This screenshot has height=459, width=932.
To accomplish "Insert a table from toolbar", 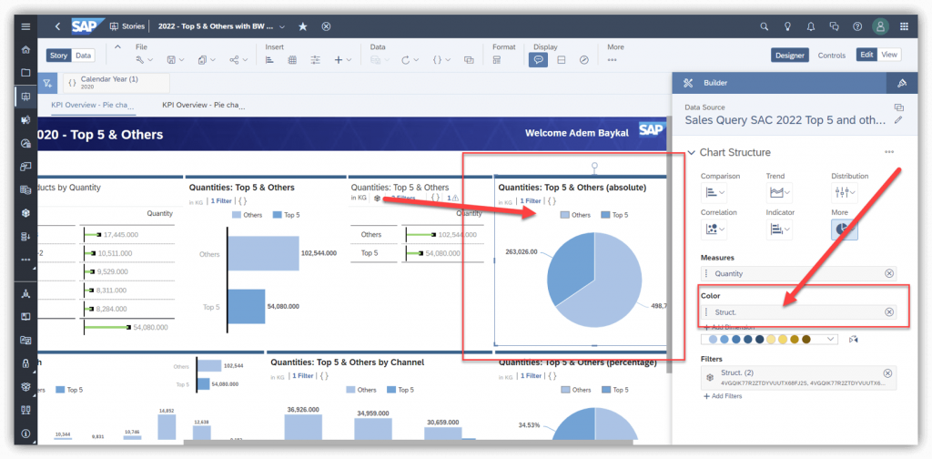I will [x=292, y=60].
